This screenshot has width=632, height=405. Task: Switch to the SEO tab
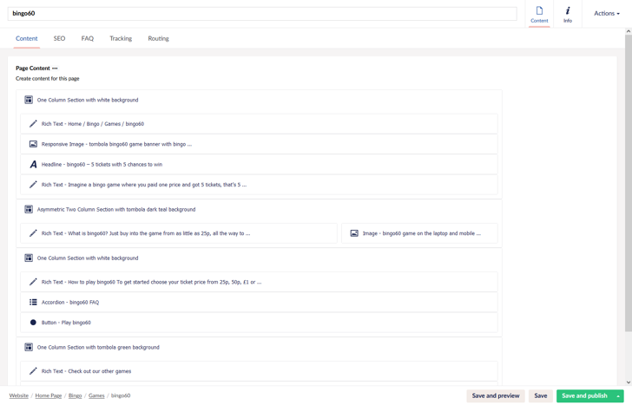[59, 39]
